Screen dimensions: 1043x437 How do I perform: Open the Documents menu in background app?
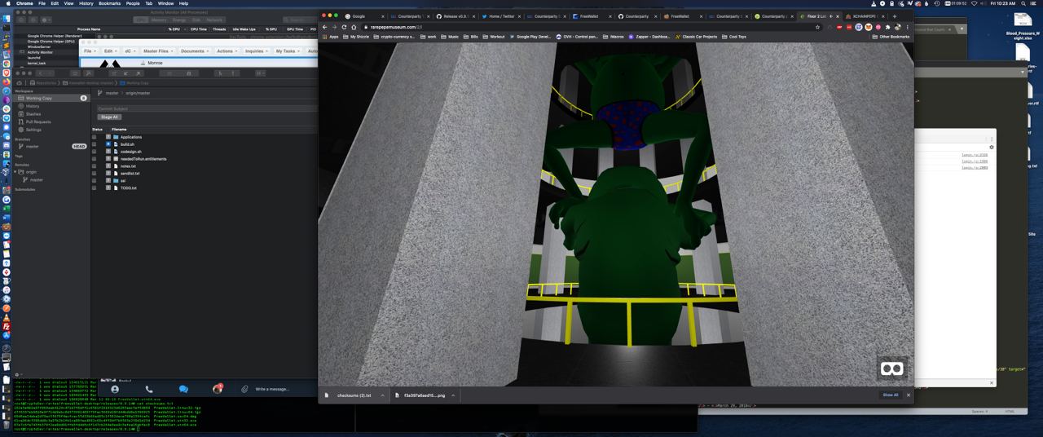click(195, 51)
